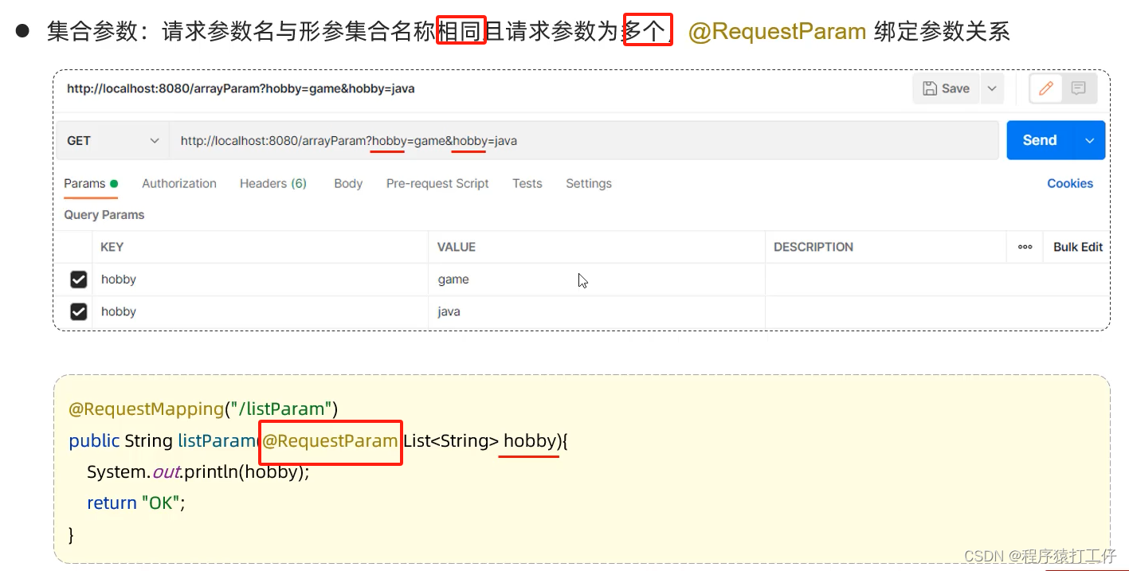Uncheck the hobby=game parameter checkbox
The height and width of the screenshot is (571, 1129).
pyautogui.click(x=78, y=280)
